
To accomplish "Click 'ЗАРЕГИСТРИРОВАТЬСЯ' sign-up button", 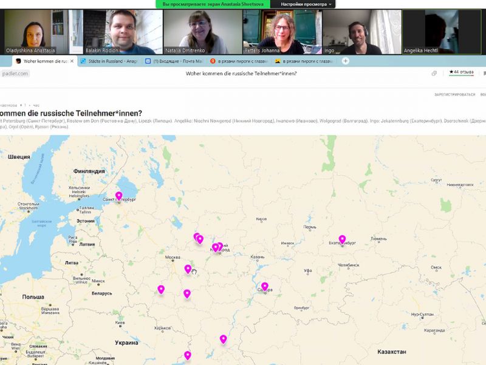I will (x=454, y=95).
